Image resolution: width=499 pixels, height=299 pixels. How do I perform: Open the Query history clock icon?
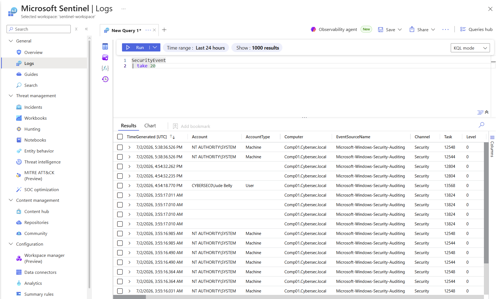pyautogui.click(x=105, y=79)
